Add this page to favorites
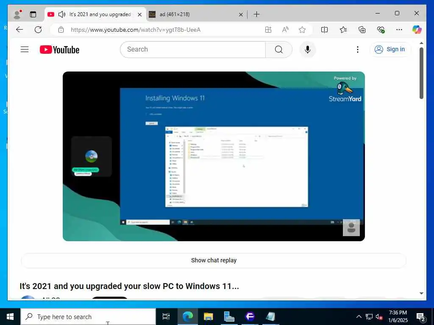The image size is (434, 325). pyautogui.click(x=302, y=30)
